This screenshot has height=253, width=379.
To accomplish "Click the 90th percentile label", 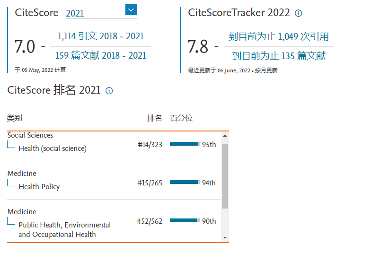I will (x=209, y=221).
